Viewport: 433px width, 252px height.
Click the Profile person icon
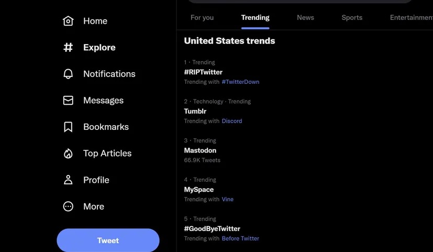pos(68,180)
